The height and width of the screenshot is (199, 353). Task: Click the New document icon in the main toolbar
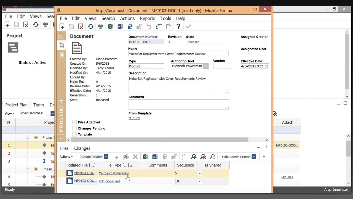[x=62, y=27]
